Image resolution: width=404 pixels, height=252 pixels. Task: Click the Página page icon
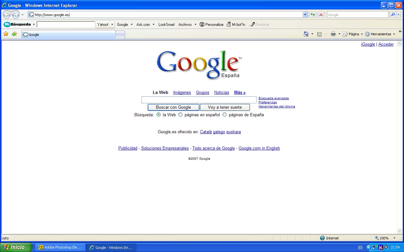pos(345,34)
